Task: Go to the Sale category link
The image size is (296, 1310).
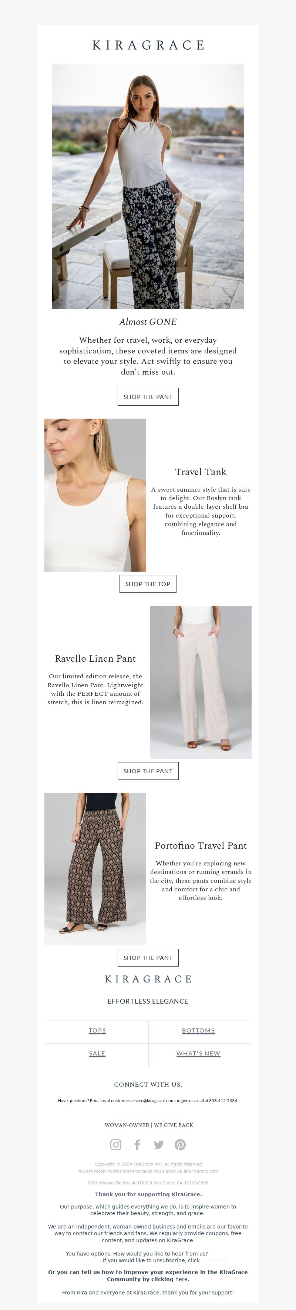Action: (x=97, y=1053)
